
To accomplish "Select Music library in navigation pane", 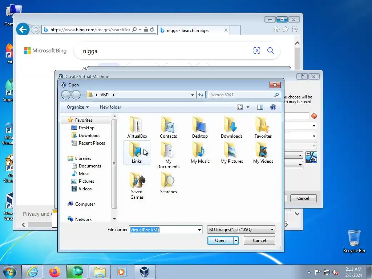I will [x=84, y=173].
